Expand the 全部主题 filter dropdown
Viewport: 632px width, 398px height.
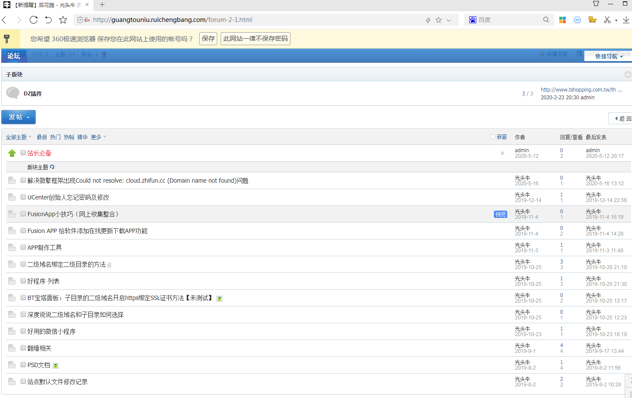tap(18, 137)
